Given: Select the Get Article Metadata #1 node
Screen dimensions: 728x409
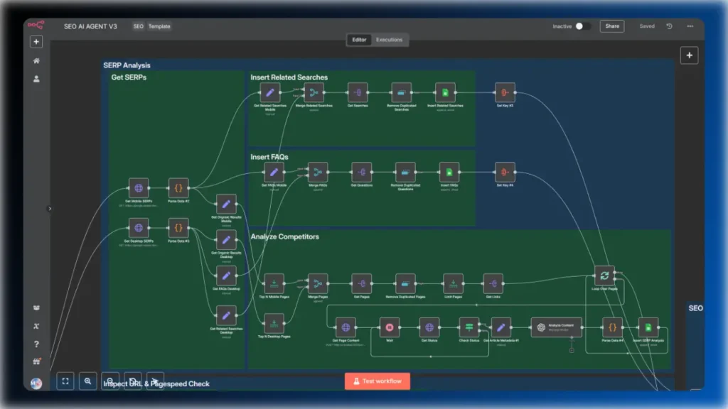Looking at the screenshot, I should (x=500, y=327).
